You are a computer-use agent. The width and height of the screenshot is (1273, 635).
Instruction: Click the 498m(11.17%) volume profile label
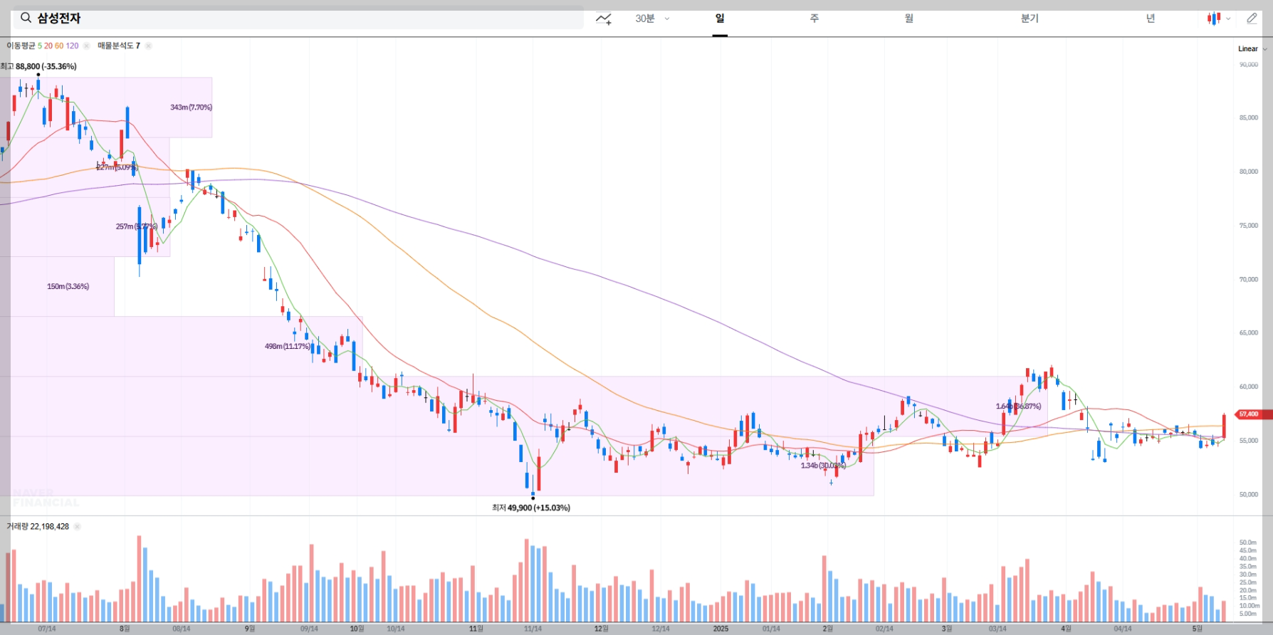pos(288,346)
